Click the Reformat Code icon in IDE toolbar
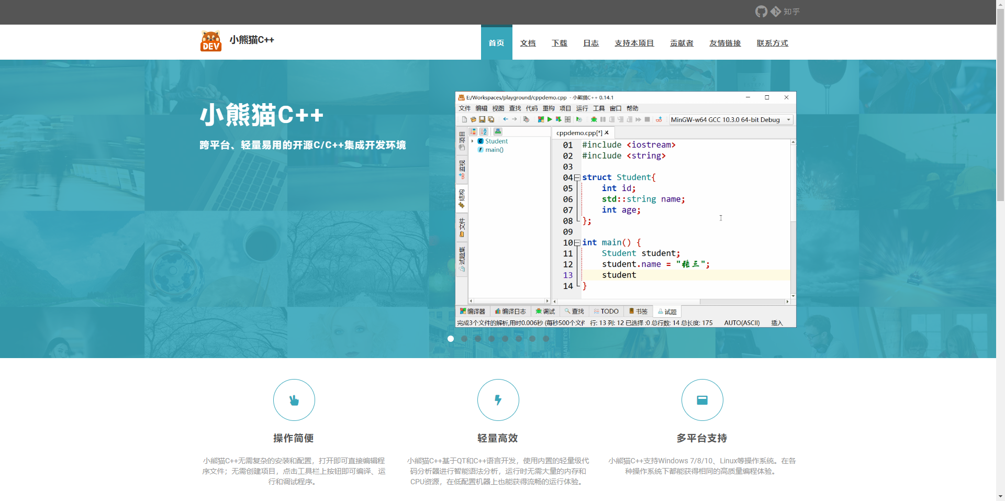Viewport: 1005px width, 501px height. pos(526,119)
